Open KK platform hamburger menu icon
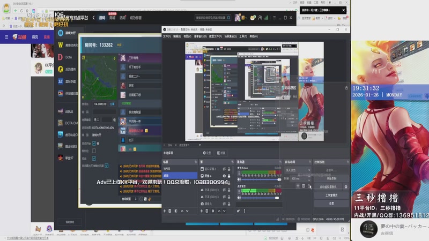This screenshot has height=241, width=429. [274, 18]
